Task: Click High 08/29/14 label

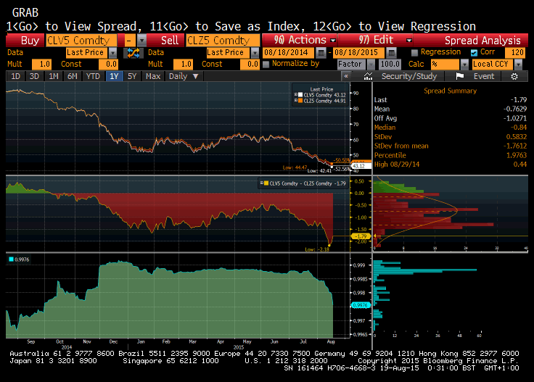Action: (397, 165)
